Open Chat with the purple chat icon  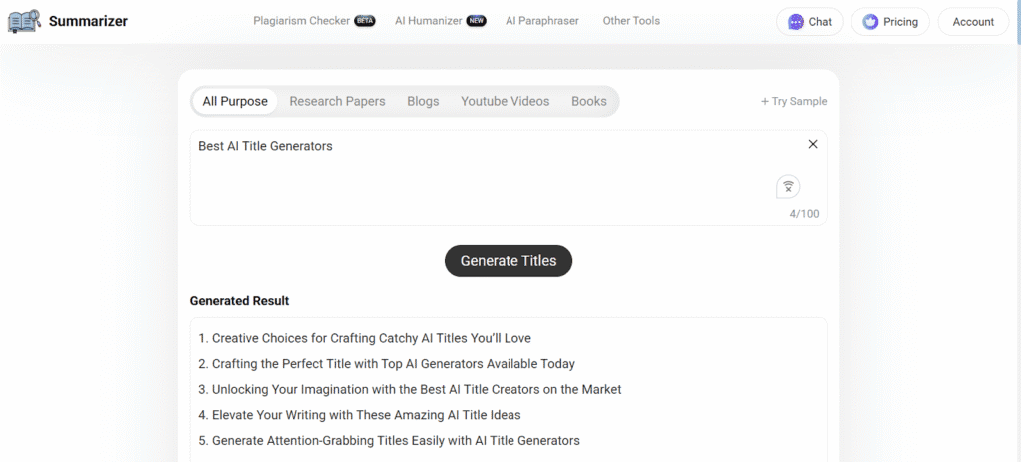tap(796, 22)
